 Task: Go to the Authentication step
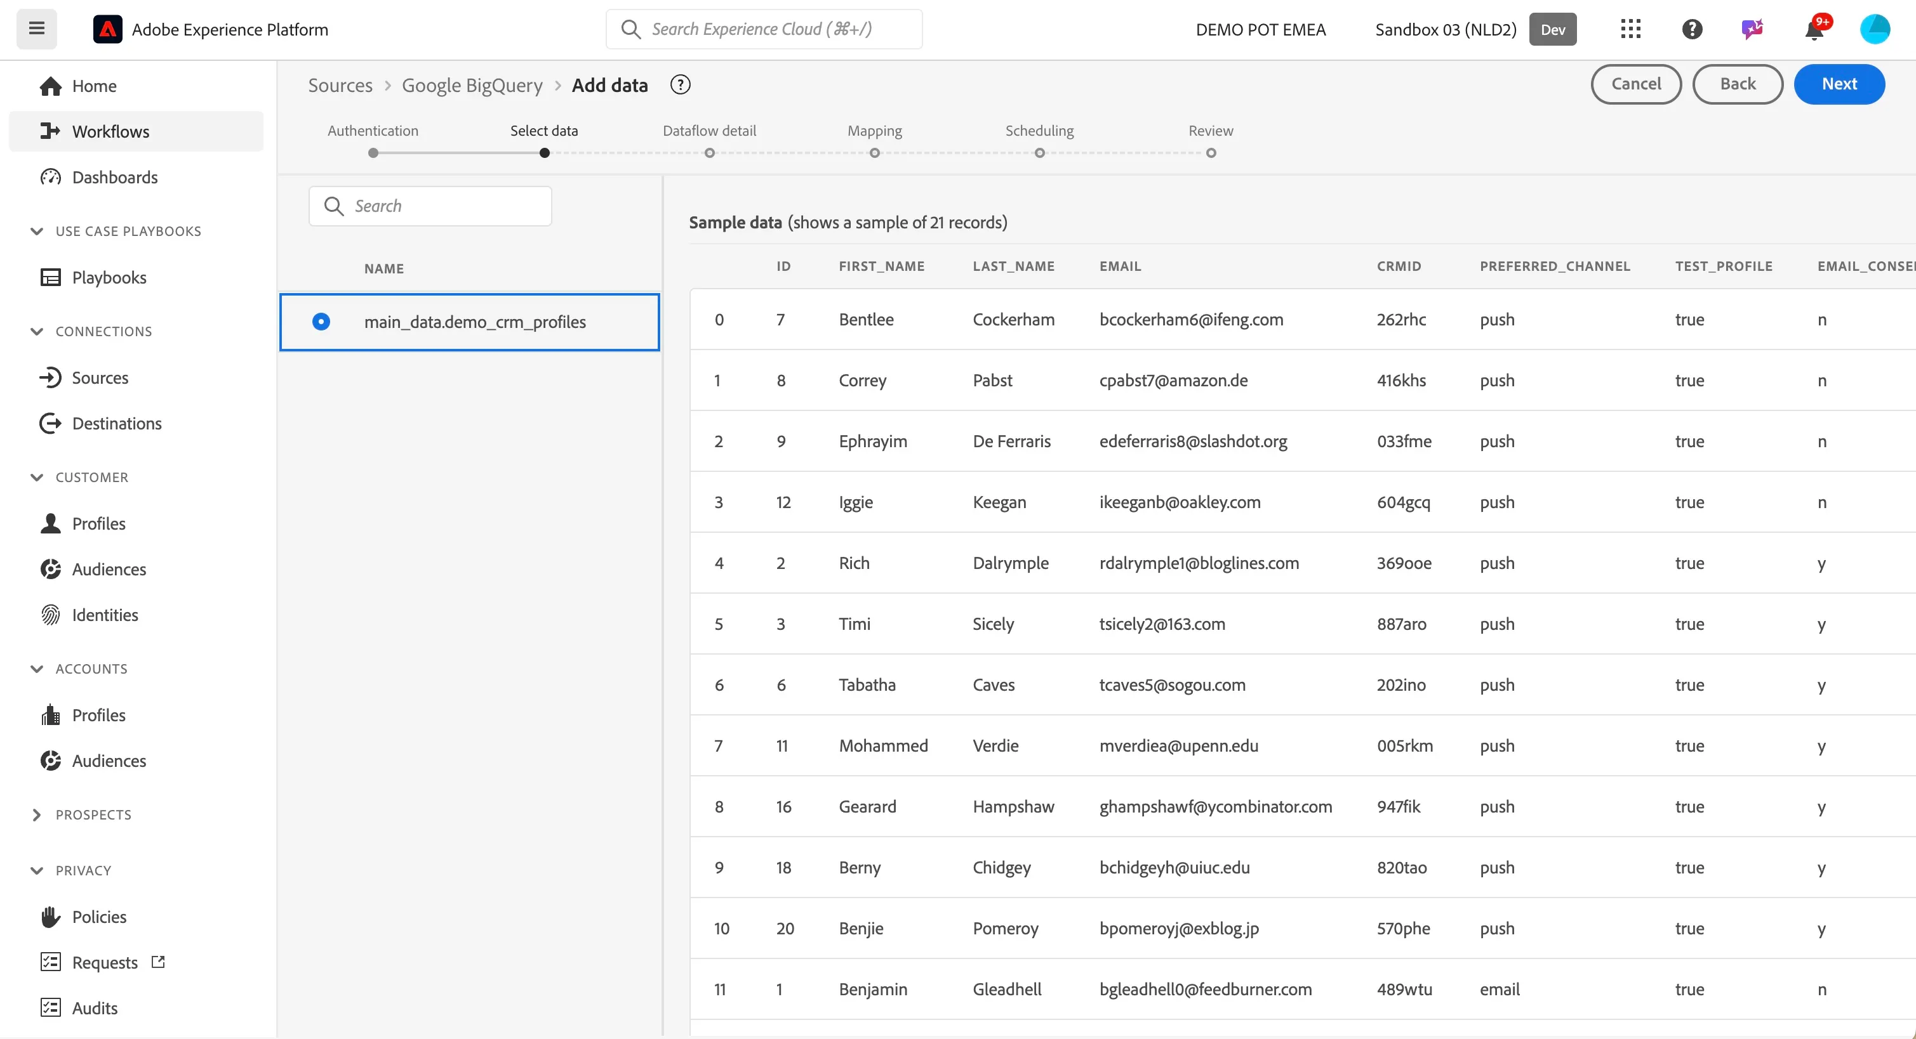tap(373, 140)
